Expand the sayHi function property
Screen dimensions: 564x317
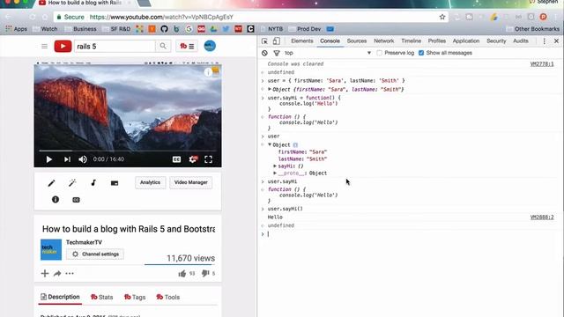point(275,166)
